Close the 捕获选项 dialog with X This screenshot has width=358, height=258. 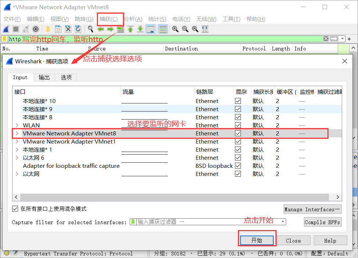pos(345,61)
